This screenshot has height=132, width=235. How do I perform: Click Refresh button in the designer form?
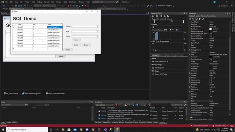61,56
